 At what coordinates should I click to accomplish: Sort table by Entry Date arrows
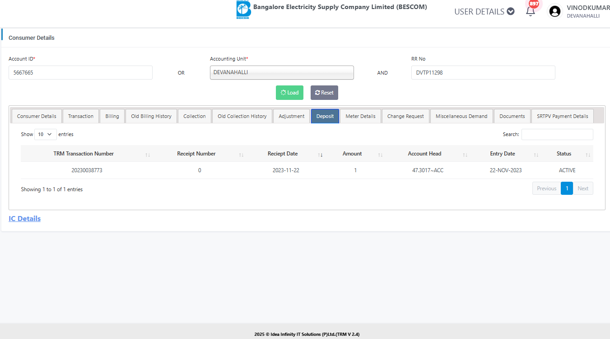pos(536,155)
